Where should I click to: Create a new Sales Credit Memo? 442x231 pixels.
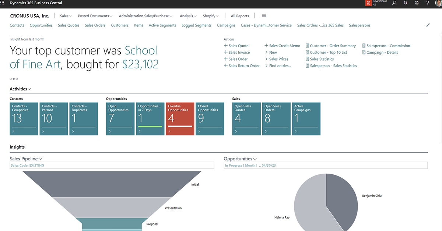point(283,46)
